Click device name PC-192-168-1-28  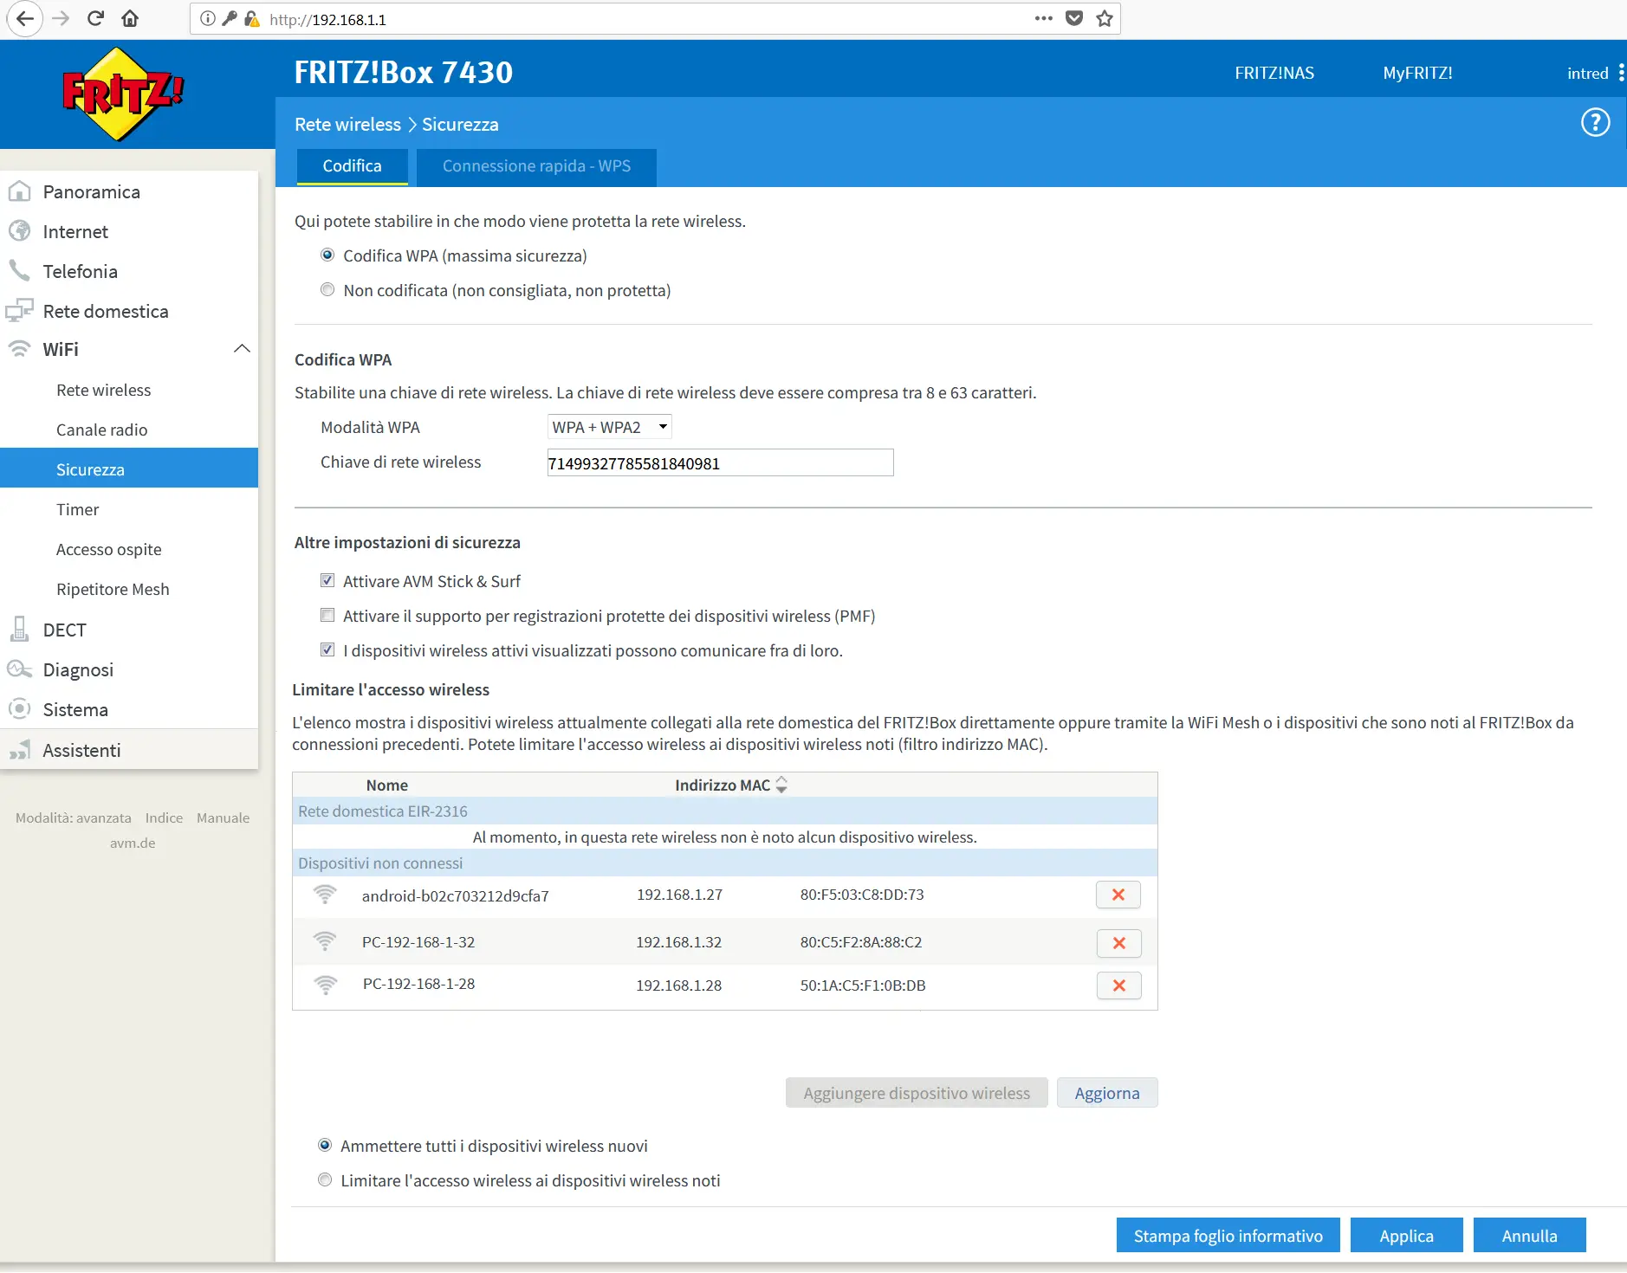pos(418,984)
